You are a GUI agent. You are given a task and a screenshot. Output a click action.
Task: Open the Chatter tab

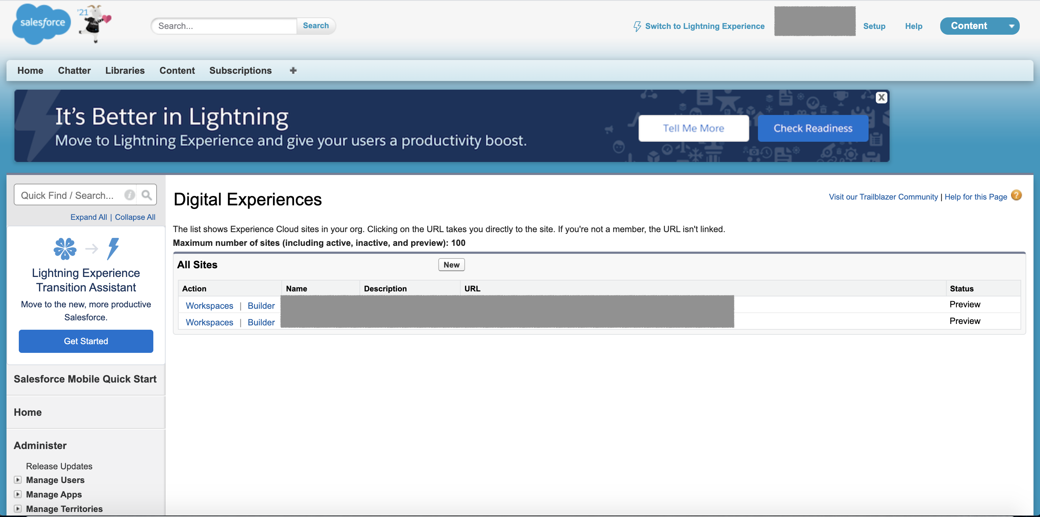[x=74, y=70]
